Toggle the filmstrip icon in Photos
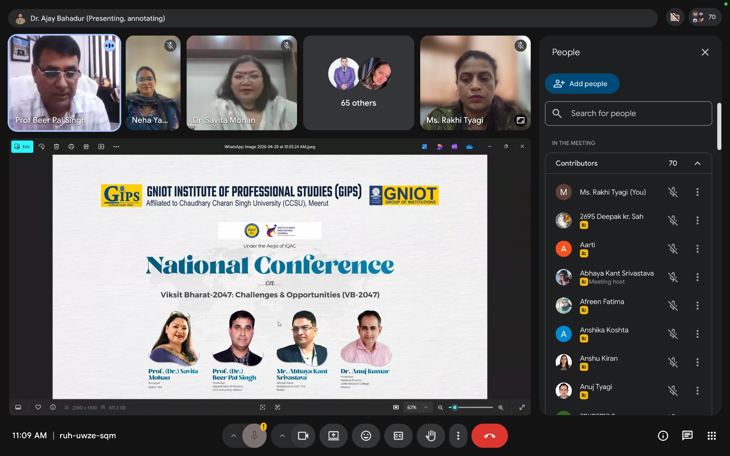Screen dimensions: 730x456 (18, 407)
